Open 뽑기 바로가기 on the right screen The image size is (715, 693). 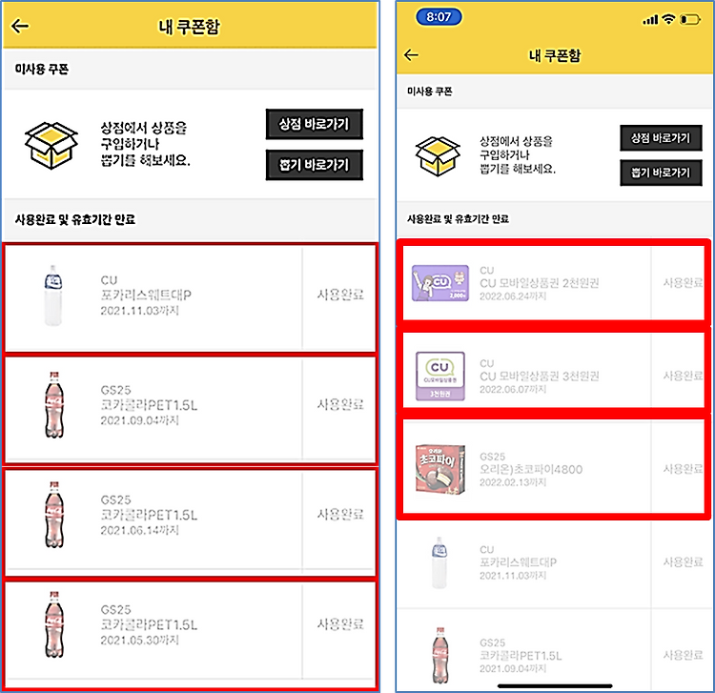[661, 173]
